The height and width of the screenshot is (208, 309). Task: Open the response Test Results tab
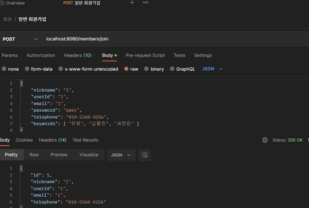(85, 140)
